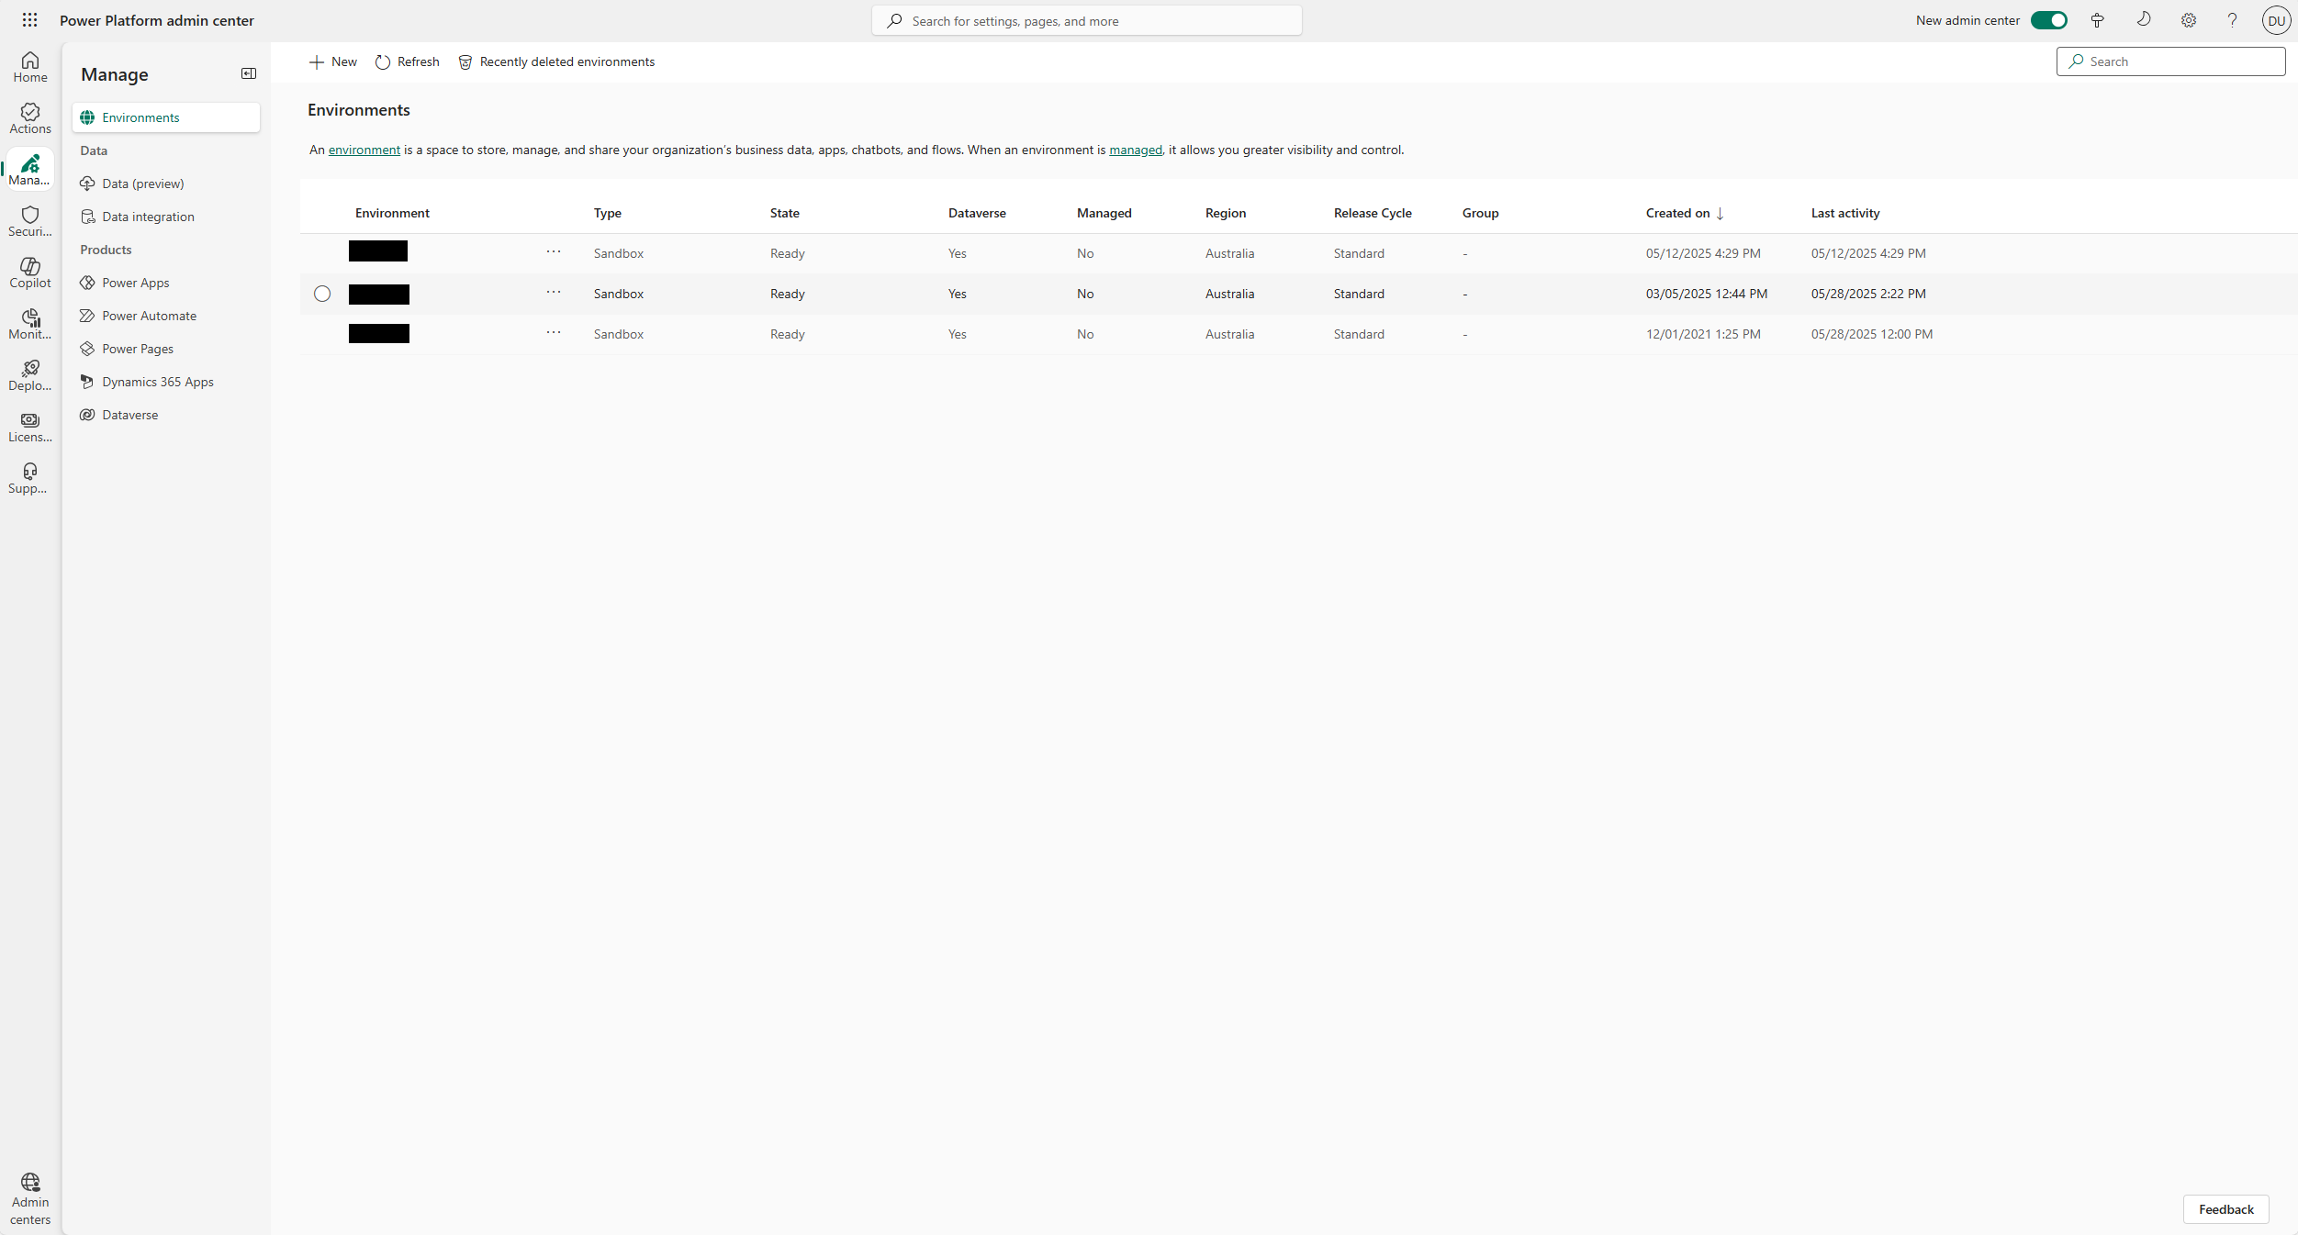
Task: Open the help question mark icon
Action: (x=2232, y=20)
